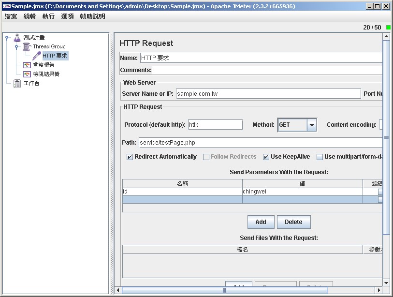The height and width of the screenshot is (297, 393).
Task: Click the Protocol input field
Action: tap(215, 125)
